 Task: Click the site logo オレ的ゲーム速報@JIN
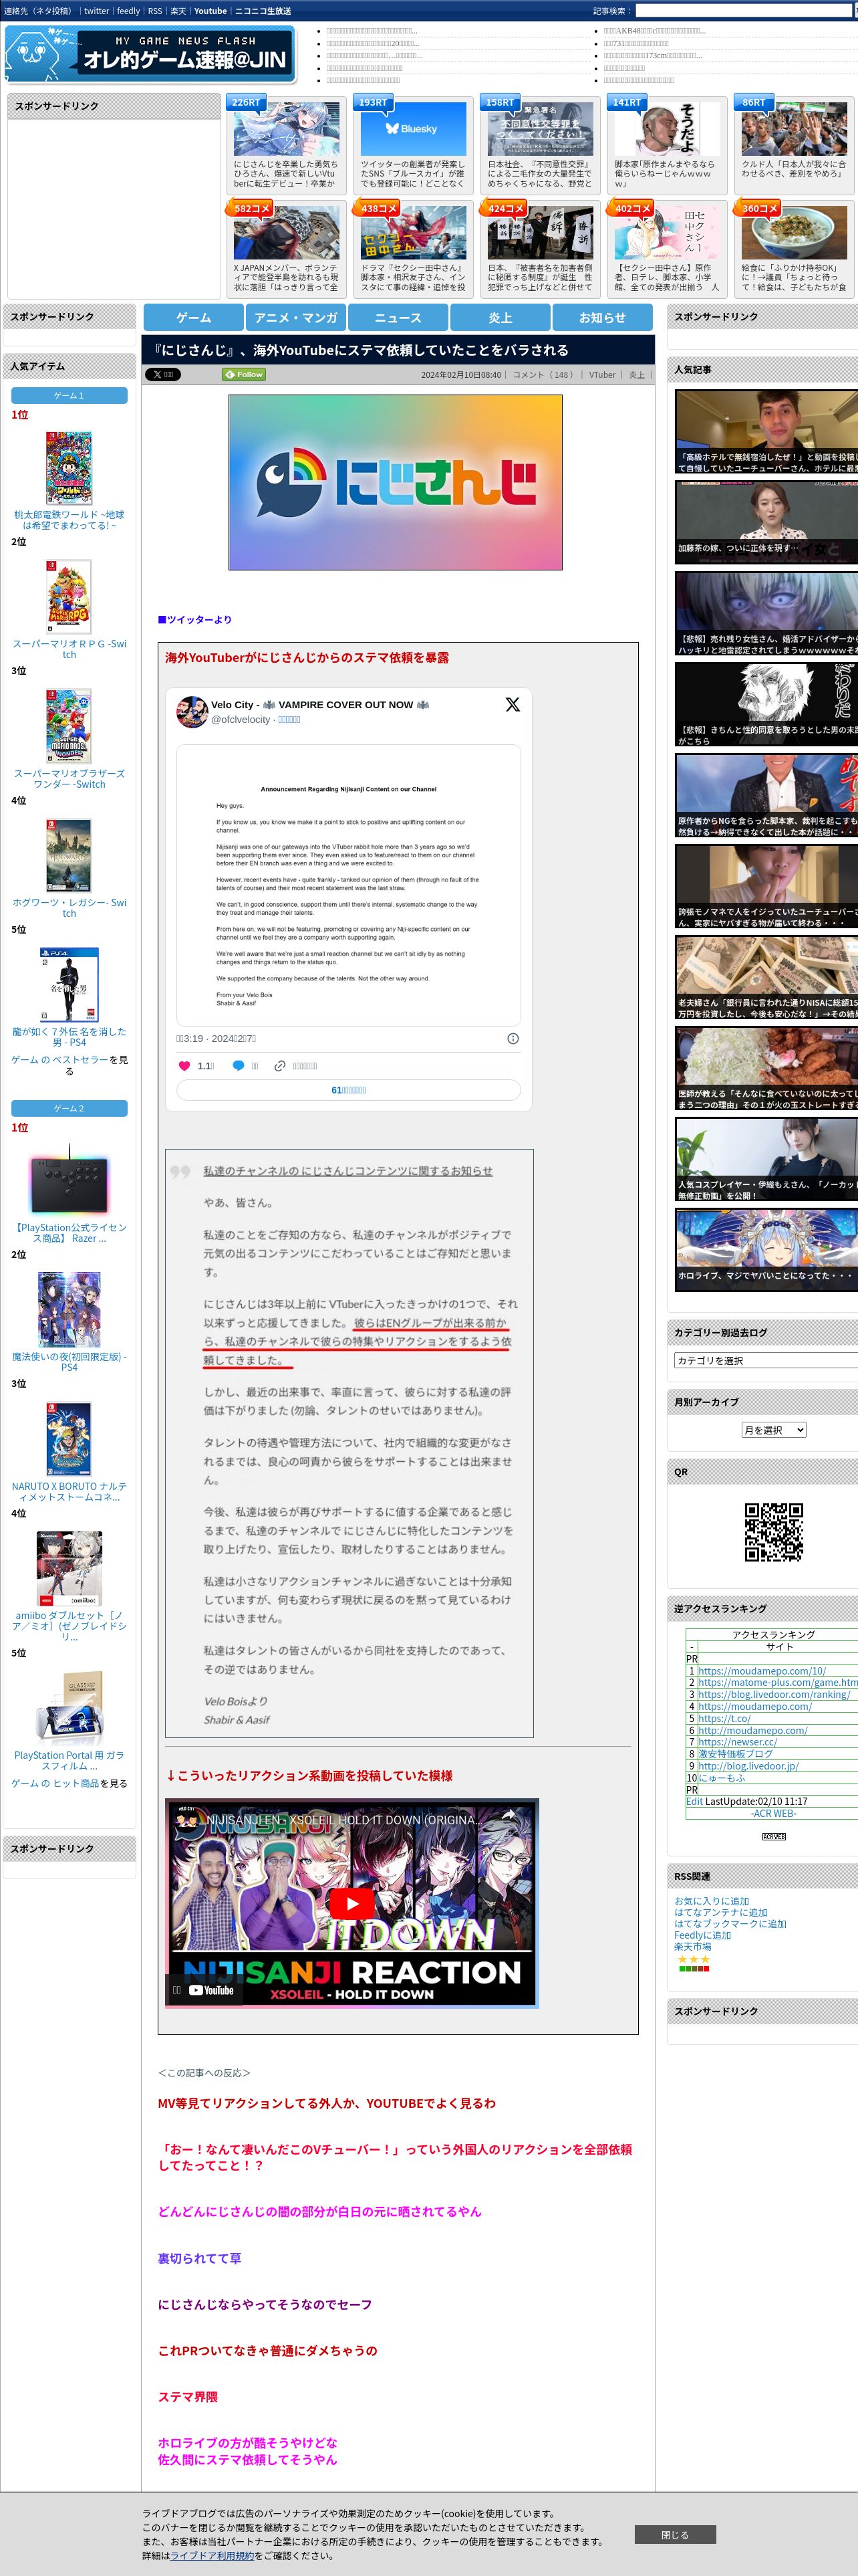coord(150,54)
